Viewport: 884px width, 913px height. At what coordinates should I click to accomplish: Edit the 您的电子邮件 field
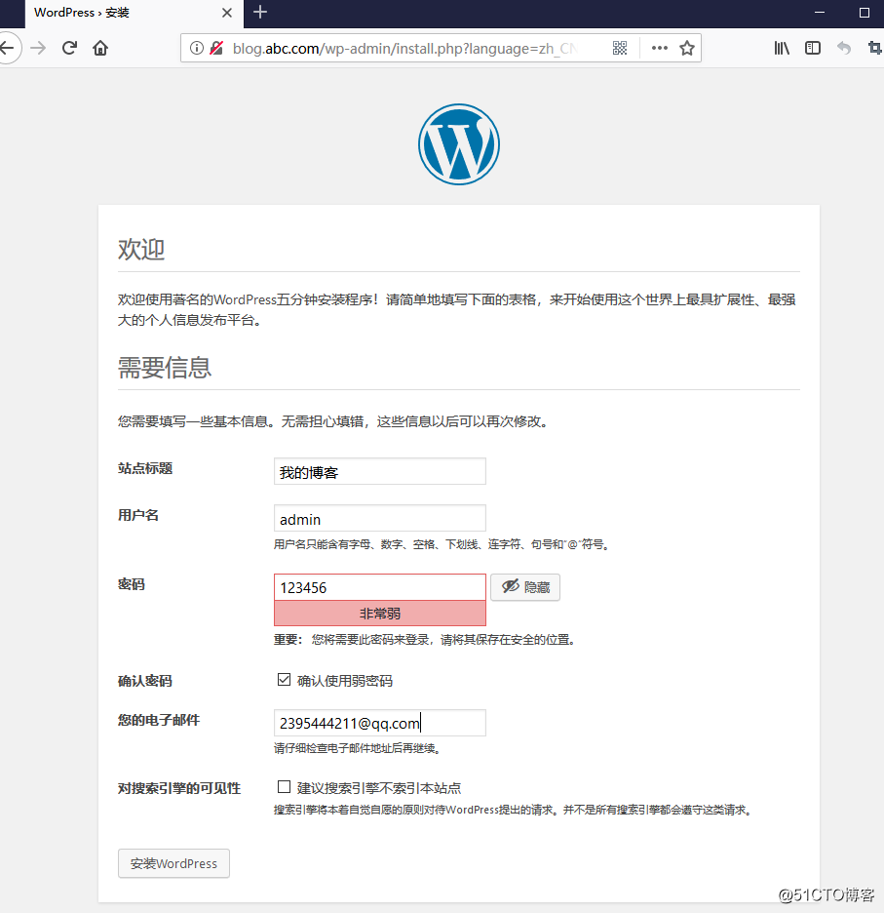tap(379, 723)
